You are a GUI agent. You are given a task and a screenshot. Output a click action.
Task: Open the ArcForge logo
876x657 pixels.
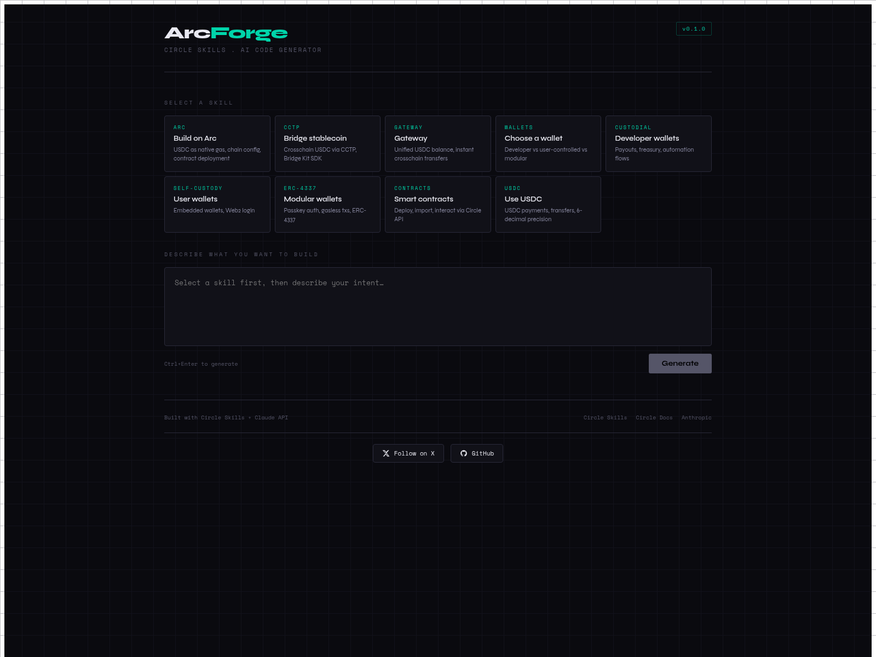pos(226,33)
